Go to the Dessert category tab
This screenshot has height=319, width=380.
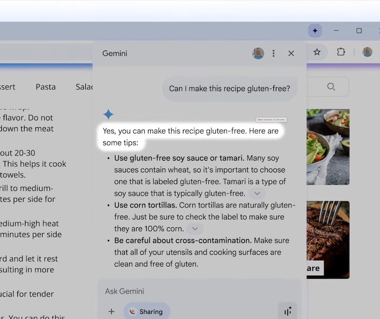pos(8,87)
